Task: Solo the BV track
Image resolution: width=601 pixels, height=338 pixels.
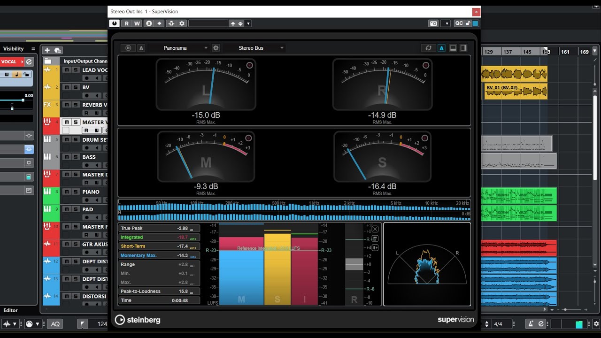Action: [75, 87]
